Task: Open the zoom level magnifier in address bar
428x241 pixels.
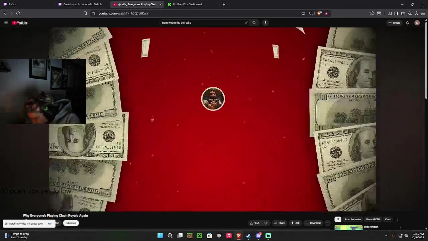Action: coord(311,13)
